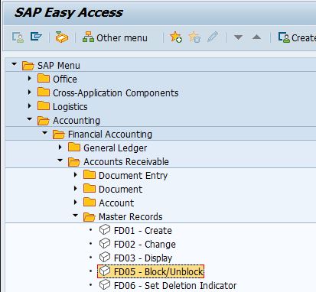Click the Accounting open folder icon
The height and width of the screenshot is (292, 316).
(44, 121)
